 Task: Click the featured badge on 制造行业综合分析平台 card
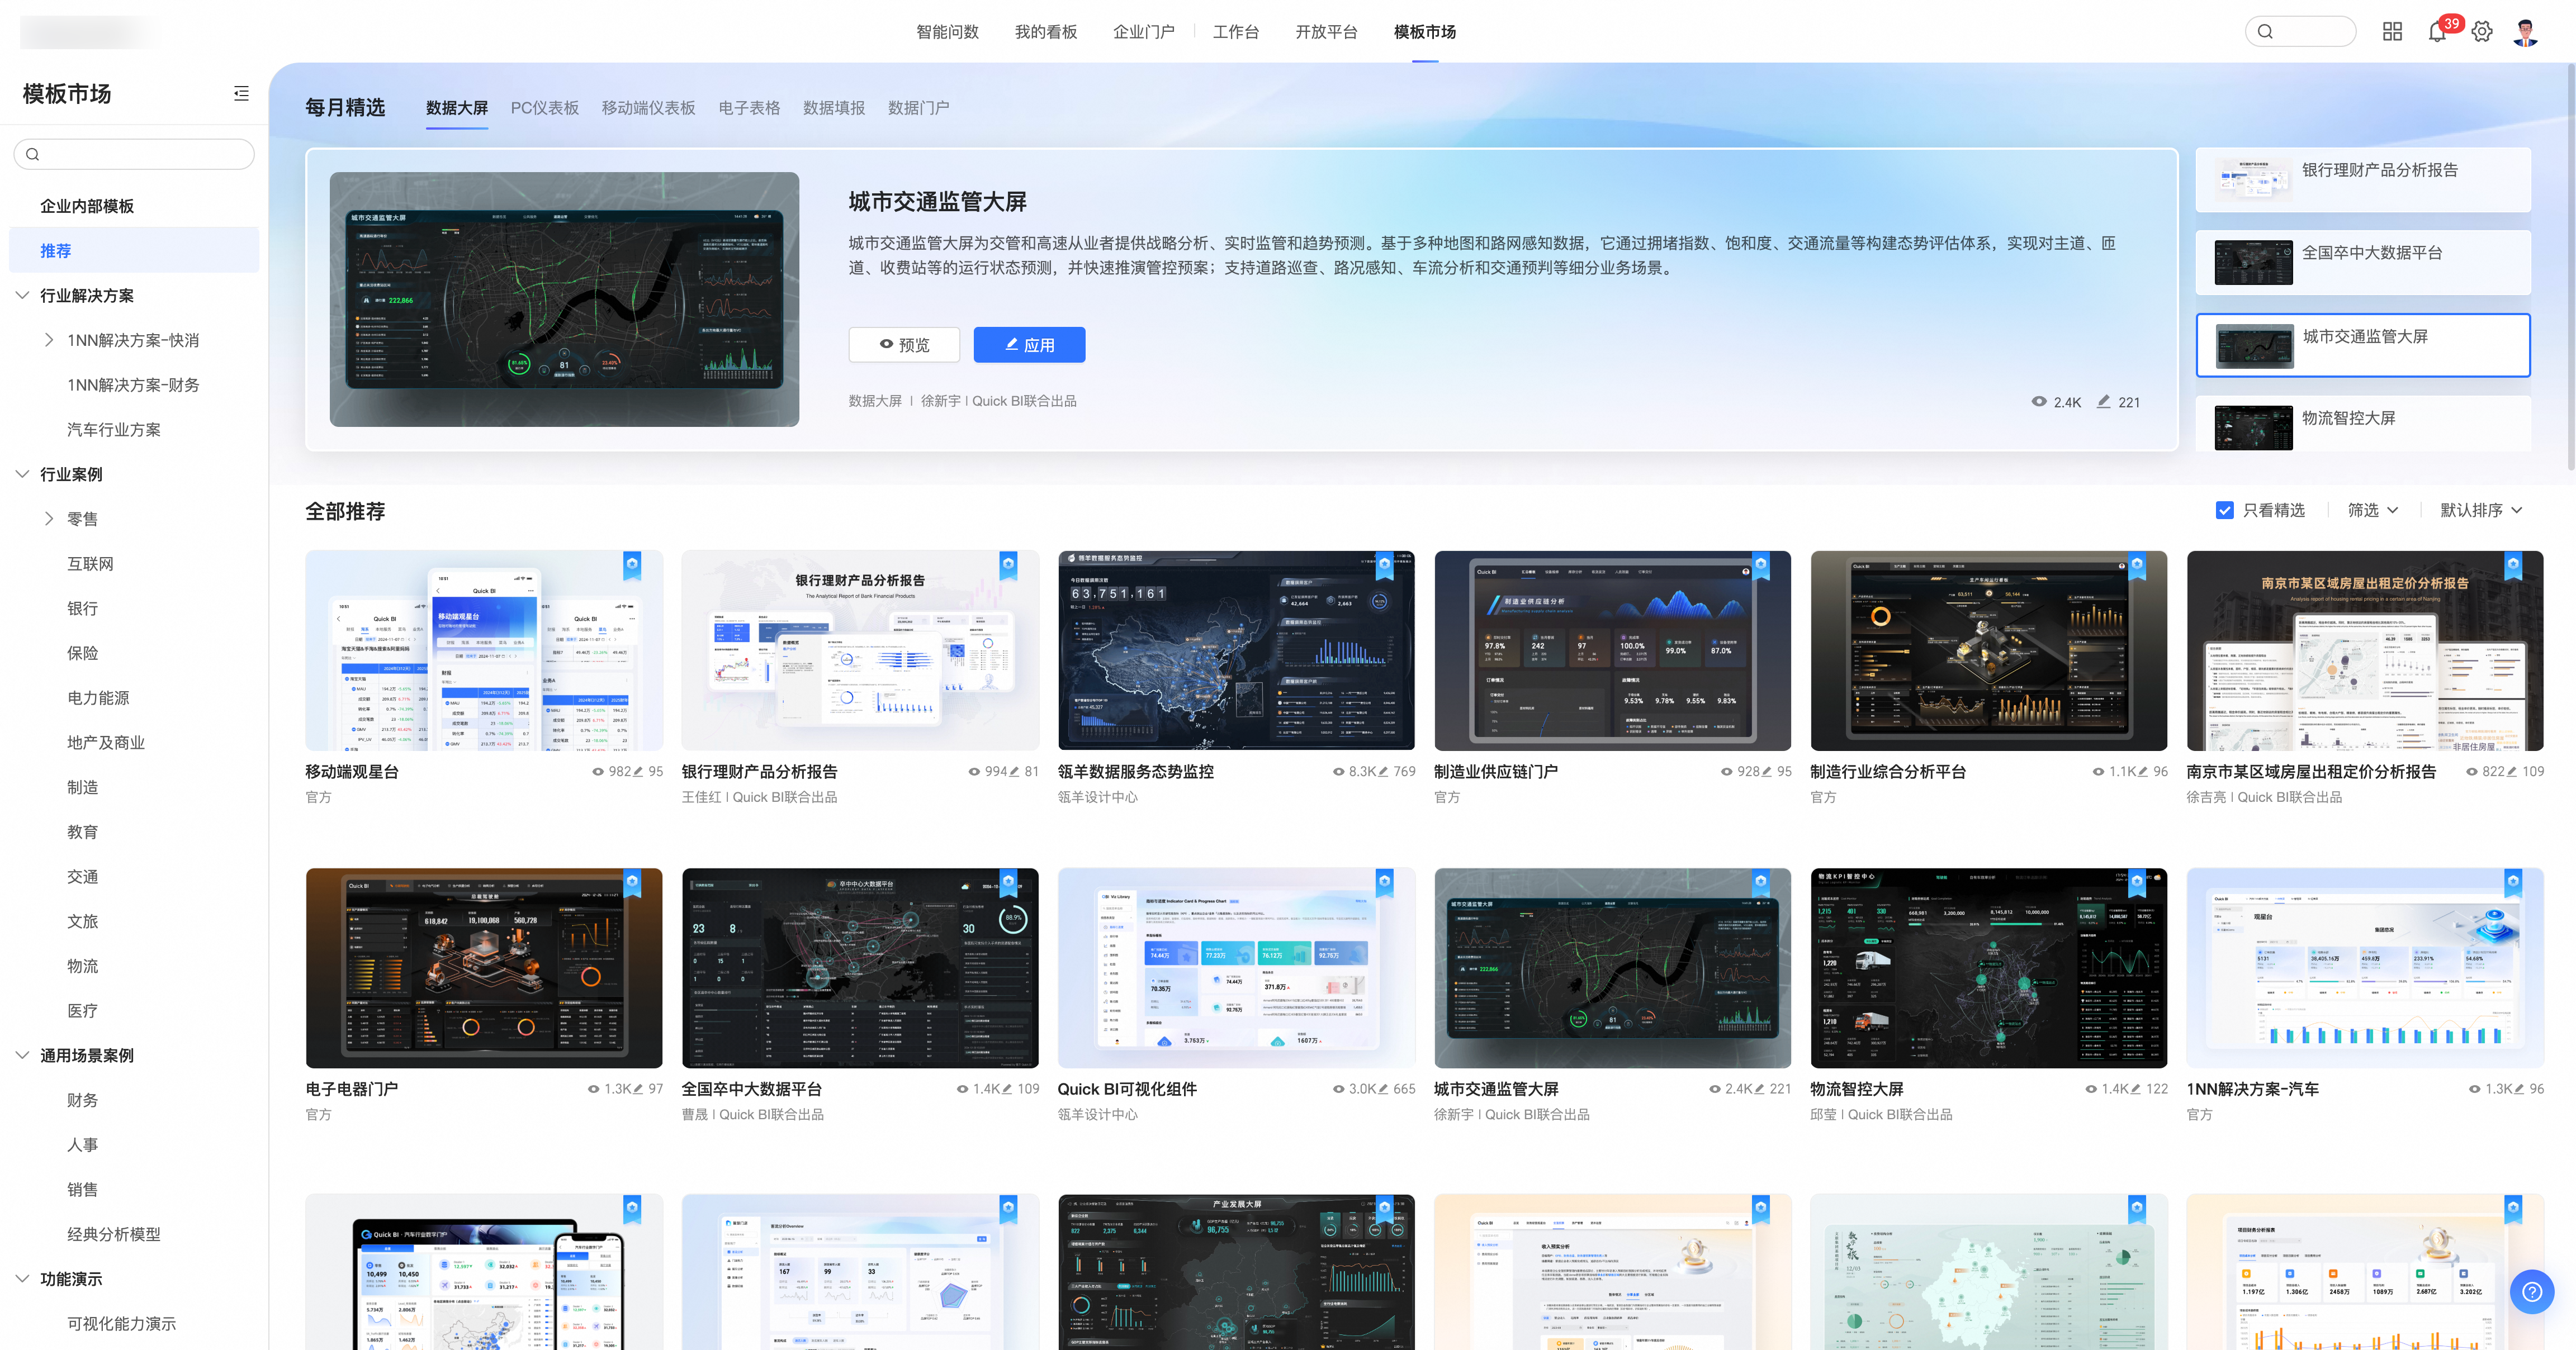(2136, 565)
